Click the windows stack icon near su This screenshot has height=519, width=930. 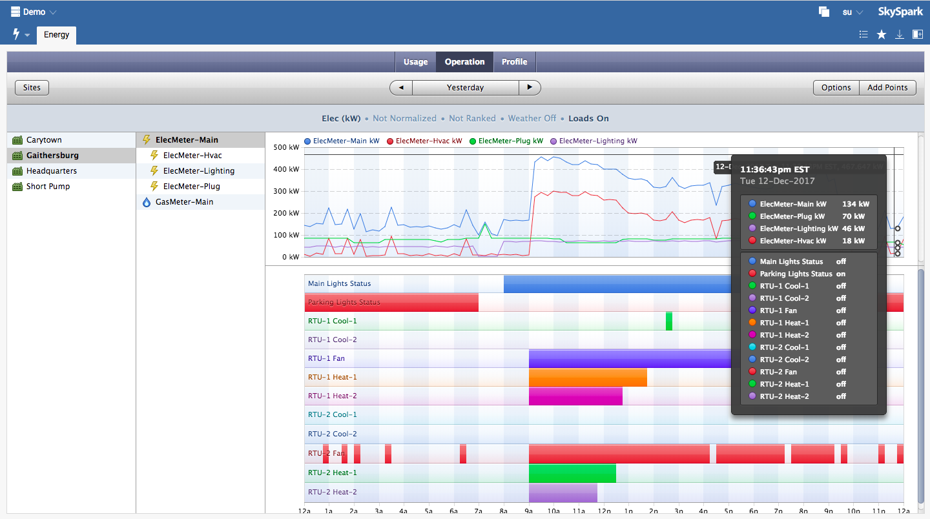coord(824,12)
